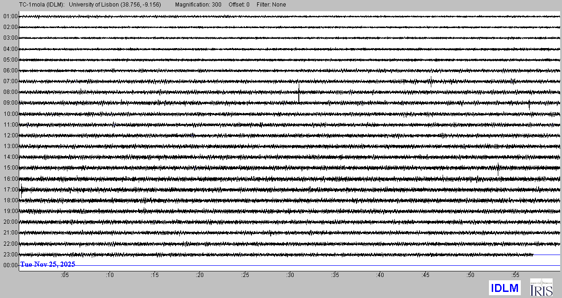Viewport: 562px width, 298px height.
Task: Click the :05 minute axis marker
Action: pos(65,275)
